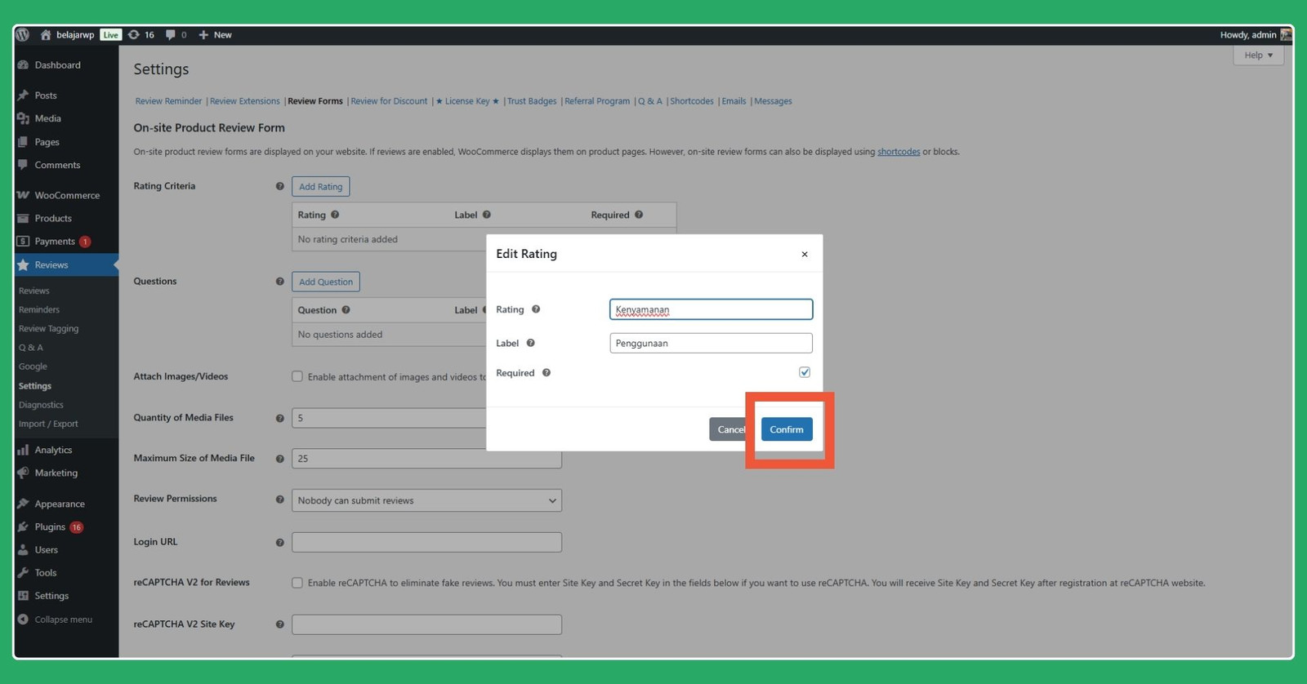Screen dimensions: 1307x684
Task: Click the Rating input with Kenyamanan
Action: [711, 309]
